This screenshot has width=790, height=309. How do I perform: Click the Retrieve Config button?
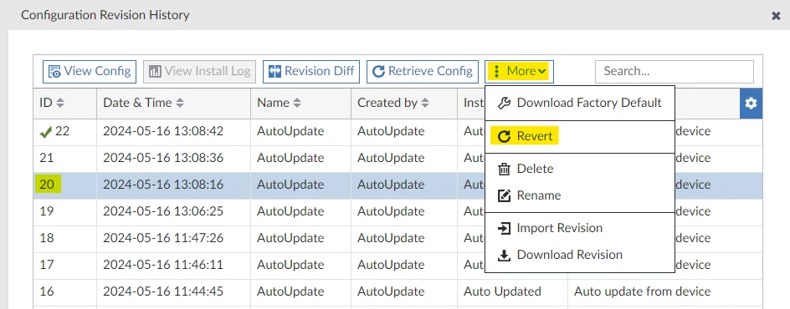(x=423, y=71)
